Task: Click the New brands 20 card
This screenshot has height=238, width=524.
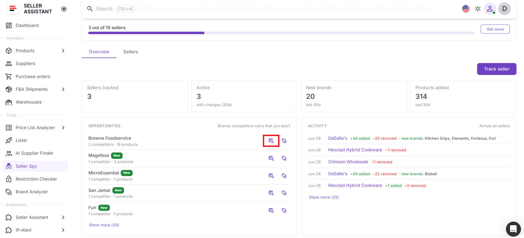Action: [x=354, y=96]
